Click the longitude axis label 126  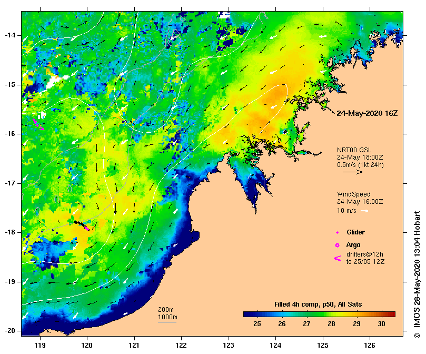click(x=370, y=345)
